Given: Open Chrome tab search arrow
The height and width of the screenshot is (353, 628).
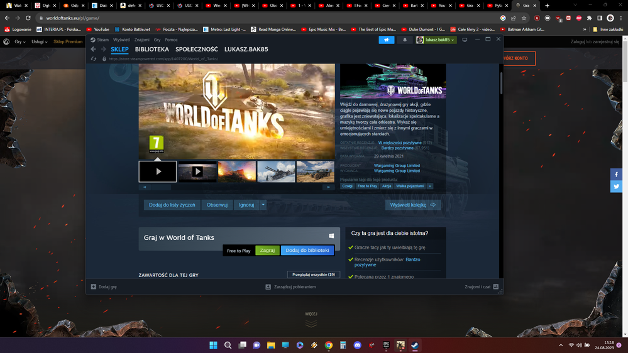Looking at the screenshot, I should coord(575,5).
